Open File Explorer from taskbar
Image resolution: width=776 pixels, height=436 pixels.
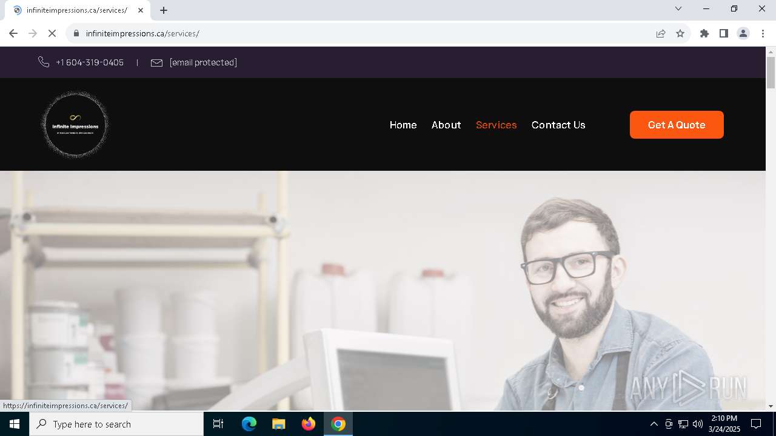279,424
